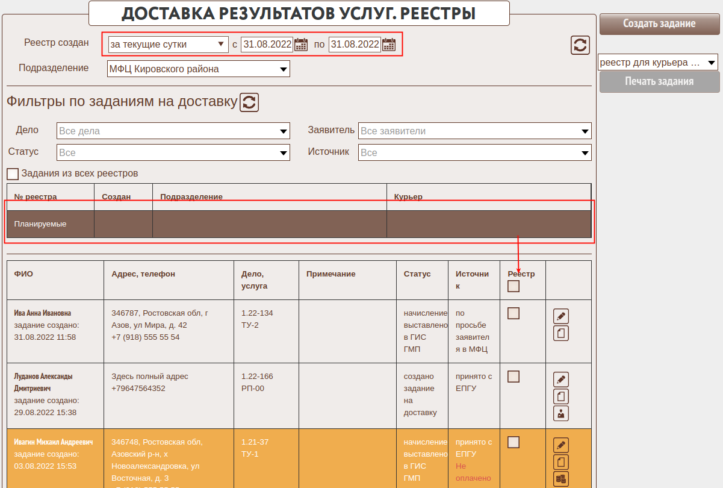Edit the task for Ивагин Михаил Андреевич
Image resolution: width=723 pixels, height=488 pixels.
tap(560, 445)
